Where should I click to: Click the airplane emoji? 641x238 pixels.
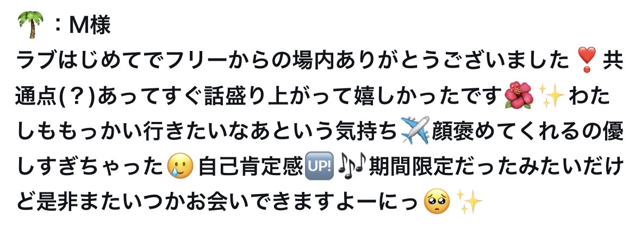[415, 131]
